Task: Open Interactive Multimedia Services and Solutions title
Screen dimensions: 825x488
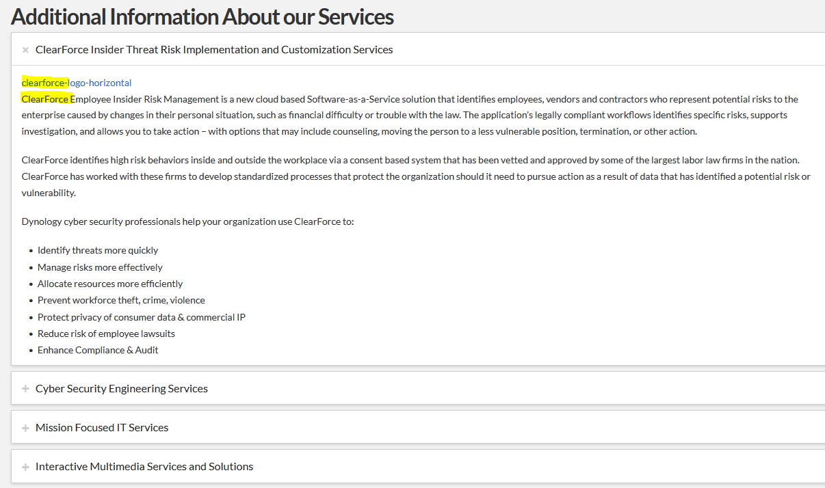Action: [144, 466]
